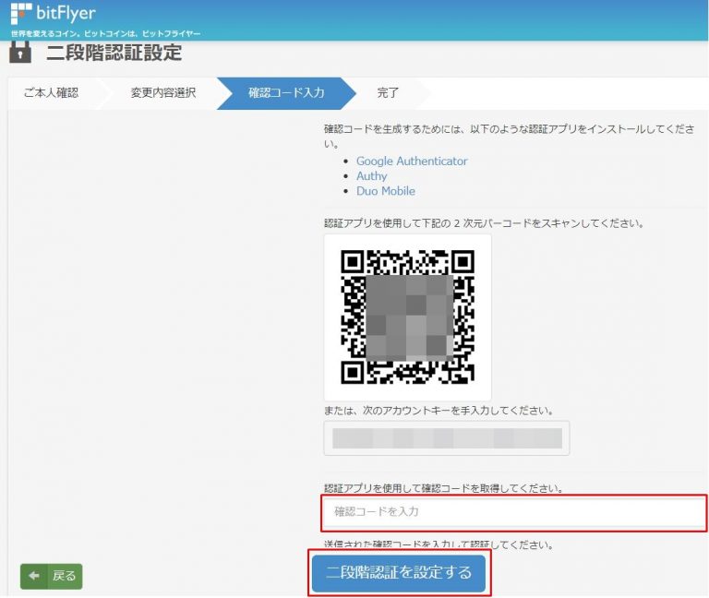Click the text または、次のアカウントキーを手入力してください。
This screenshot has height=598, width=709.
439,411
